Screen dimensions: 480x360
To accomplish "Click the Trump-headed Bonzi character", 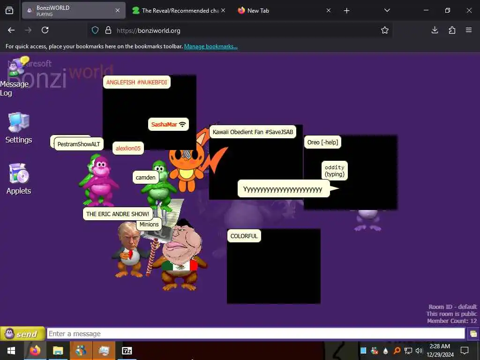I will [129, 249].
